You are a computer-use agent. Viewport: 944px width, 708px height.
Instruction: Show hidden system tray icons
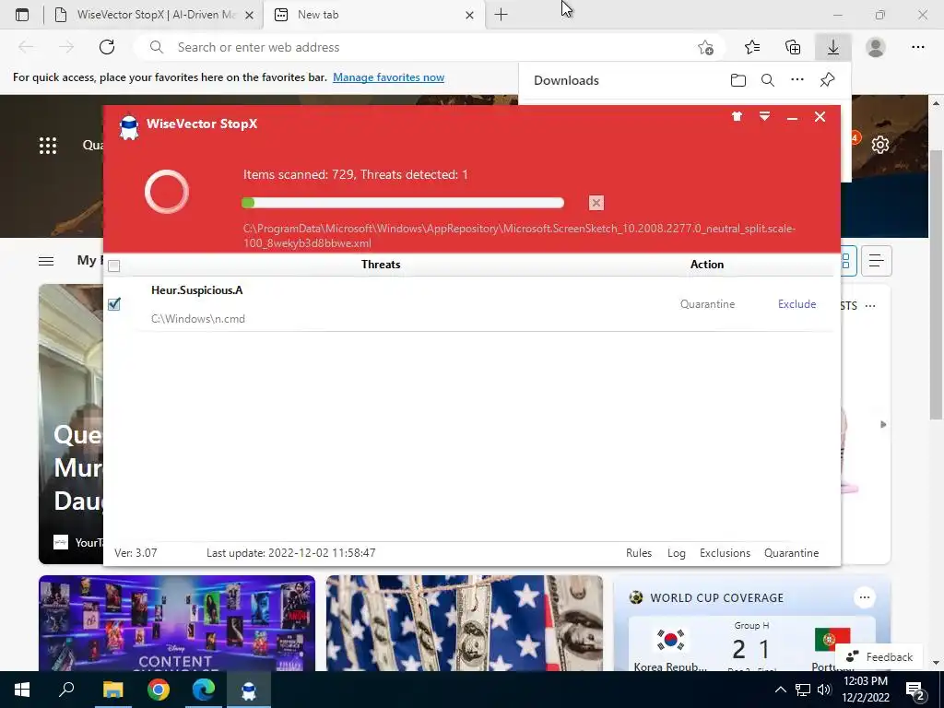coord(780,690)
